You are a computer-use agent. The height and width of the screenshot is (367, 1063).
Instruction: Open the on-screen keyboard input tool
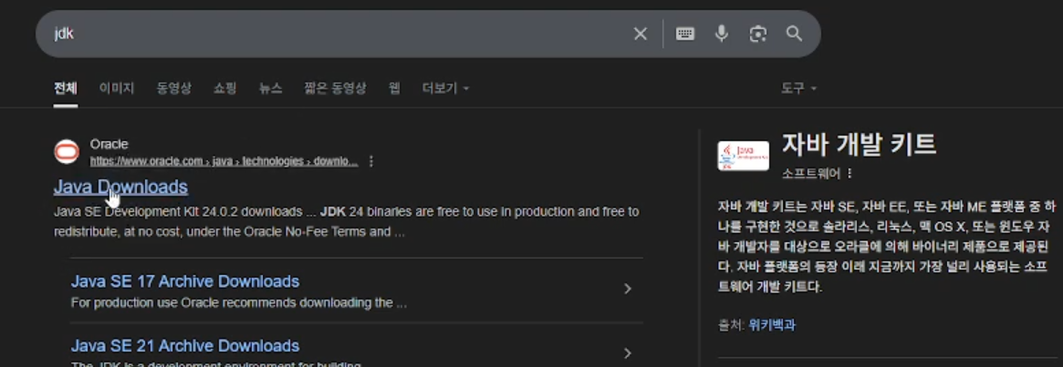(685, 34)
